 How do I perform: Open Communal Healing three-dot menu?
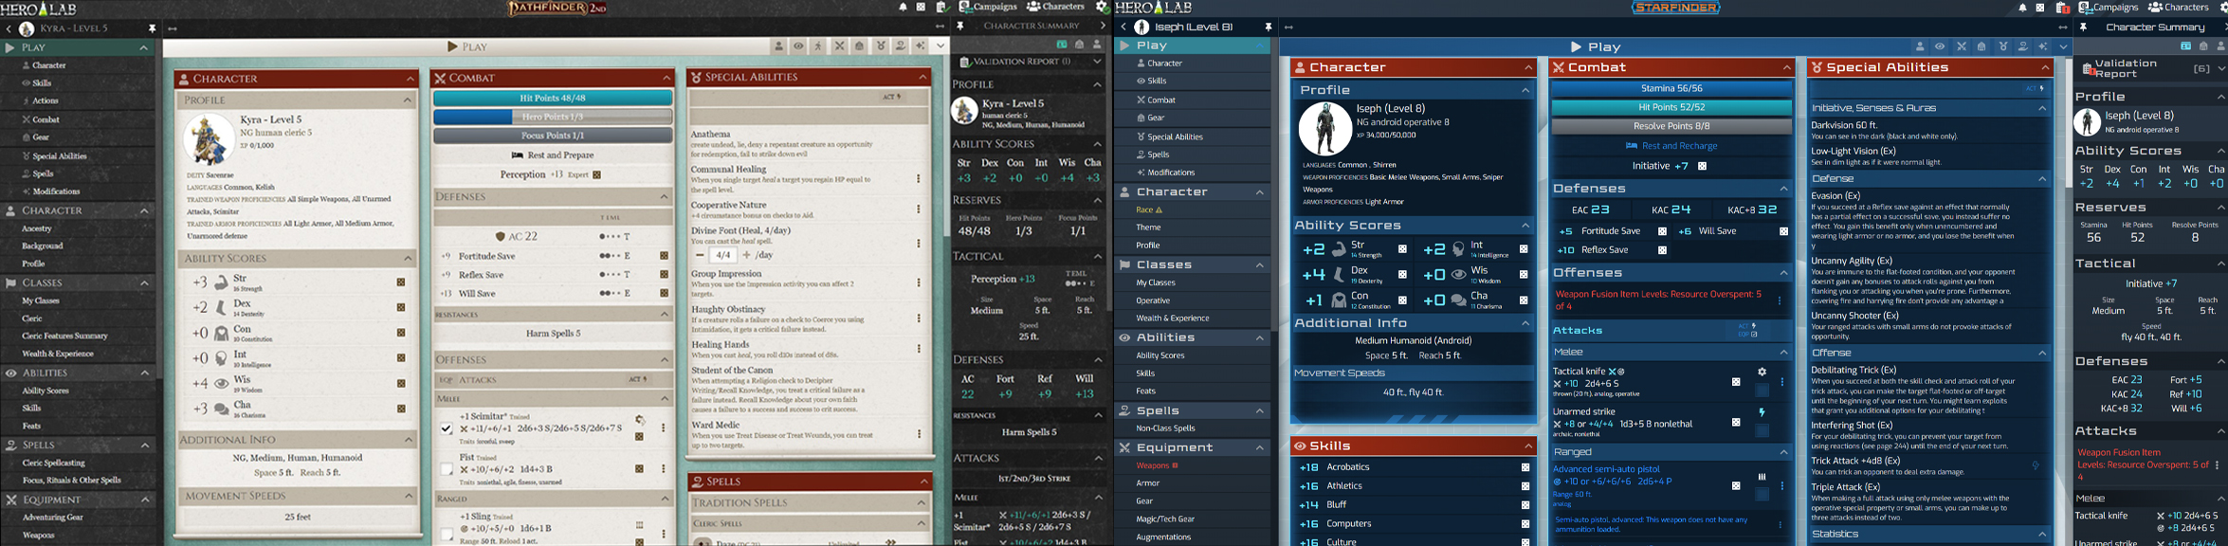pos(918,178)
